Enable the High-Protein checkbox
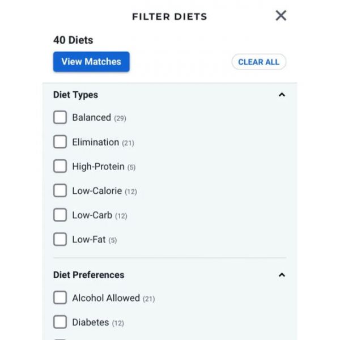Viewport: 340px width, 340px height. point(60,166)
